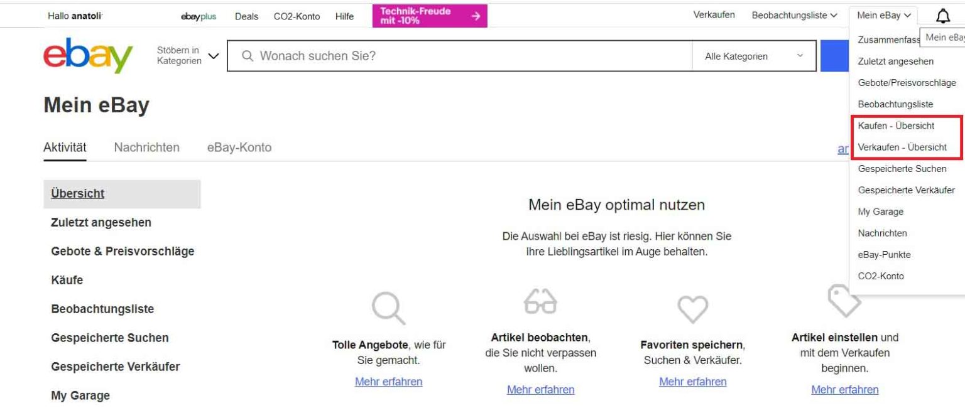Switch to the Nachrichten tab
The width and height of the screenshot is (965, 418).
(x=146, y=147)
